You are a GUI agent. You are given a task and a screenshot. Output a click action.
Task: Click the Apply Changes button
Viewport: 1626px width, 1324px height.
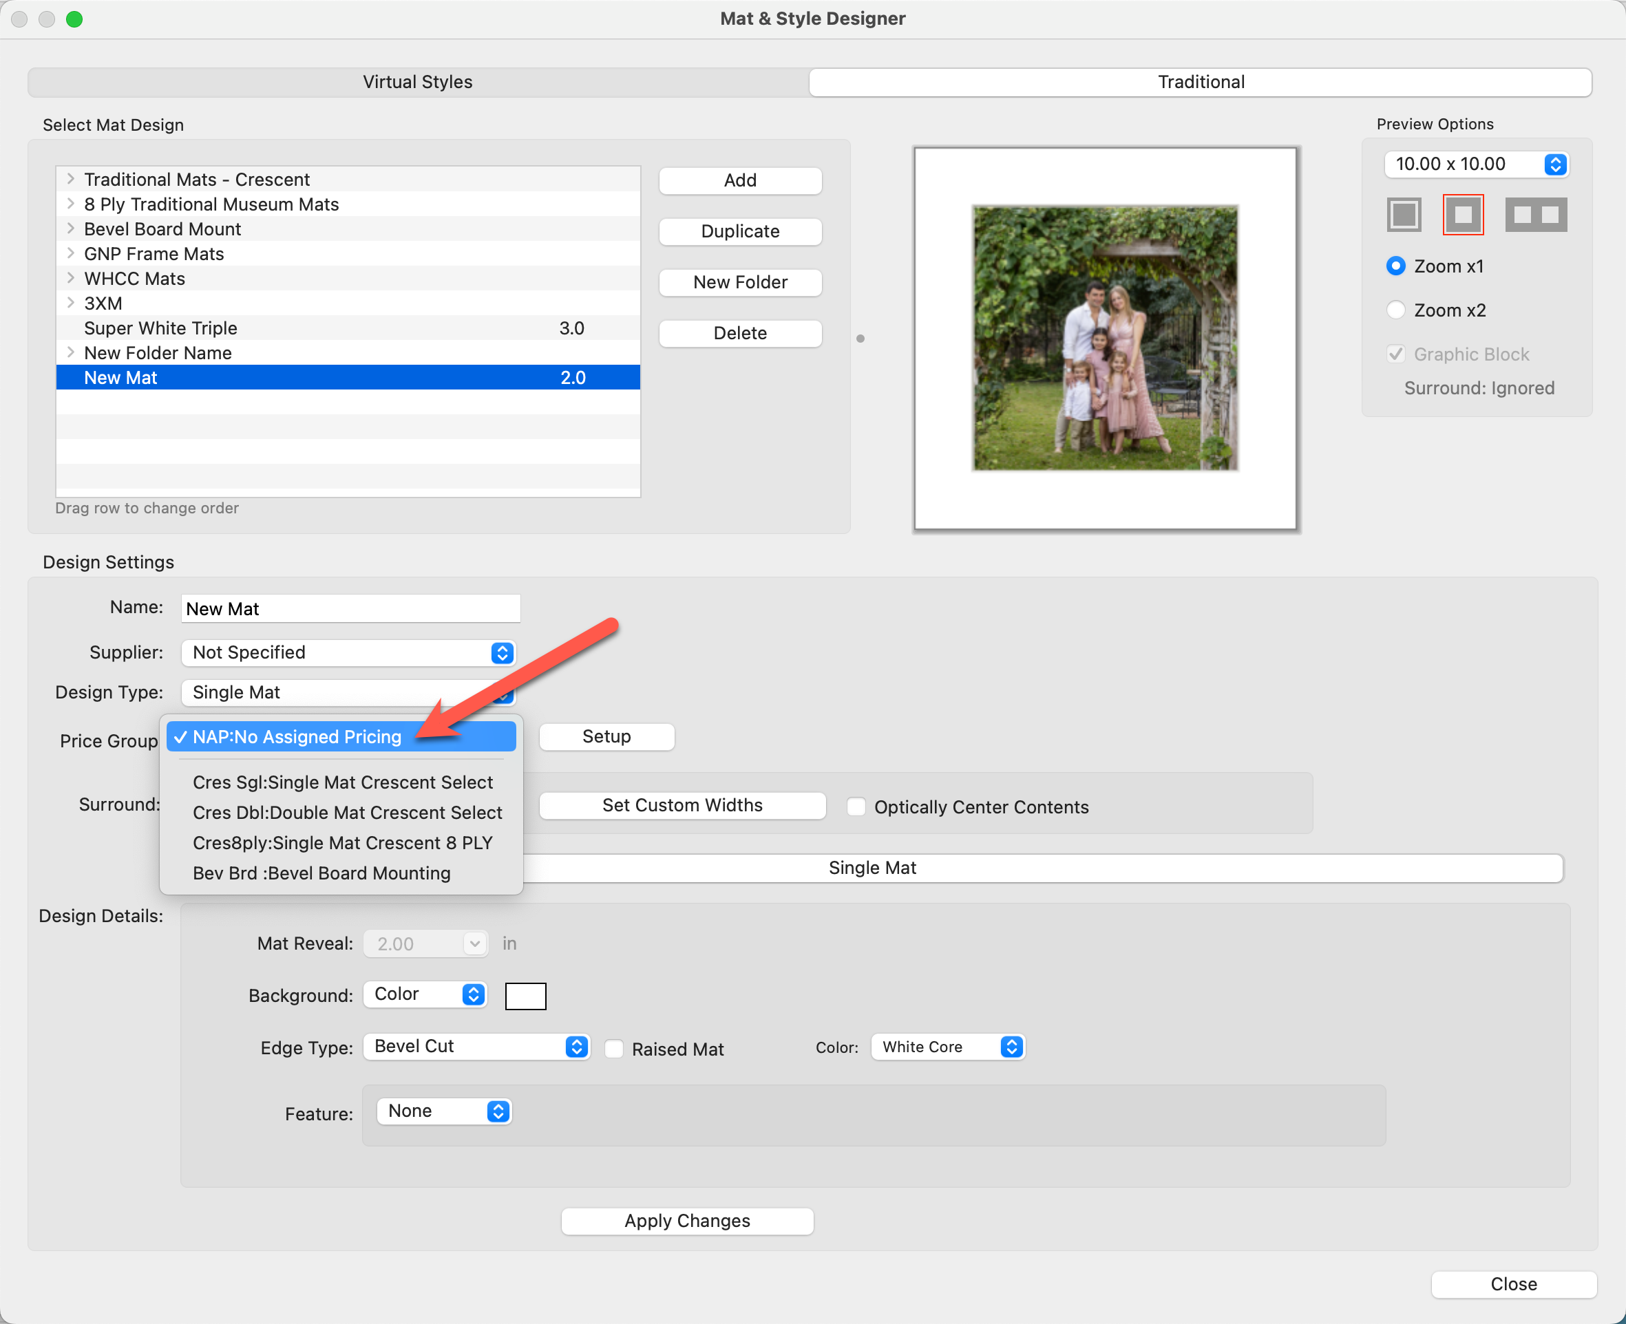(x=687, y=1221)
